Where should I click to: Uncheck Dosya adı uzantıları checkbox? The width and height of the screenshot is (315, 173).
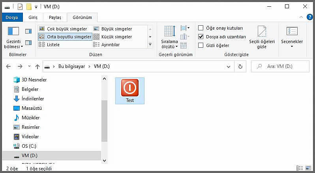201,37
